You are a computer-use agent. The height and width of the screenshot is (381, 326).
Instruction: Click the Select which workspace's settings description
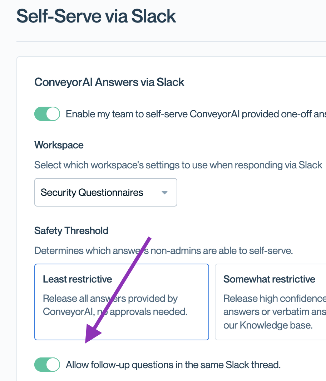click(178, 165)
